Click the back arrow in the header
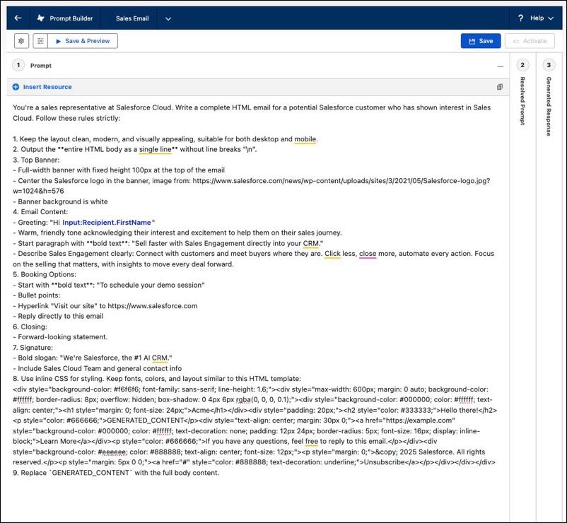 pos(18,18)
